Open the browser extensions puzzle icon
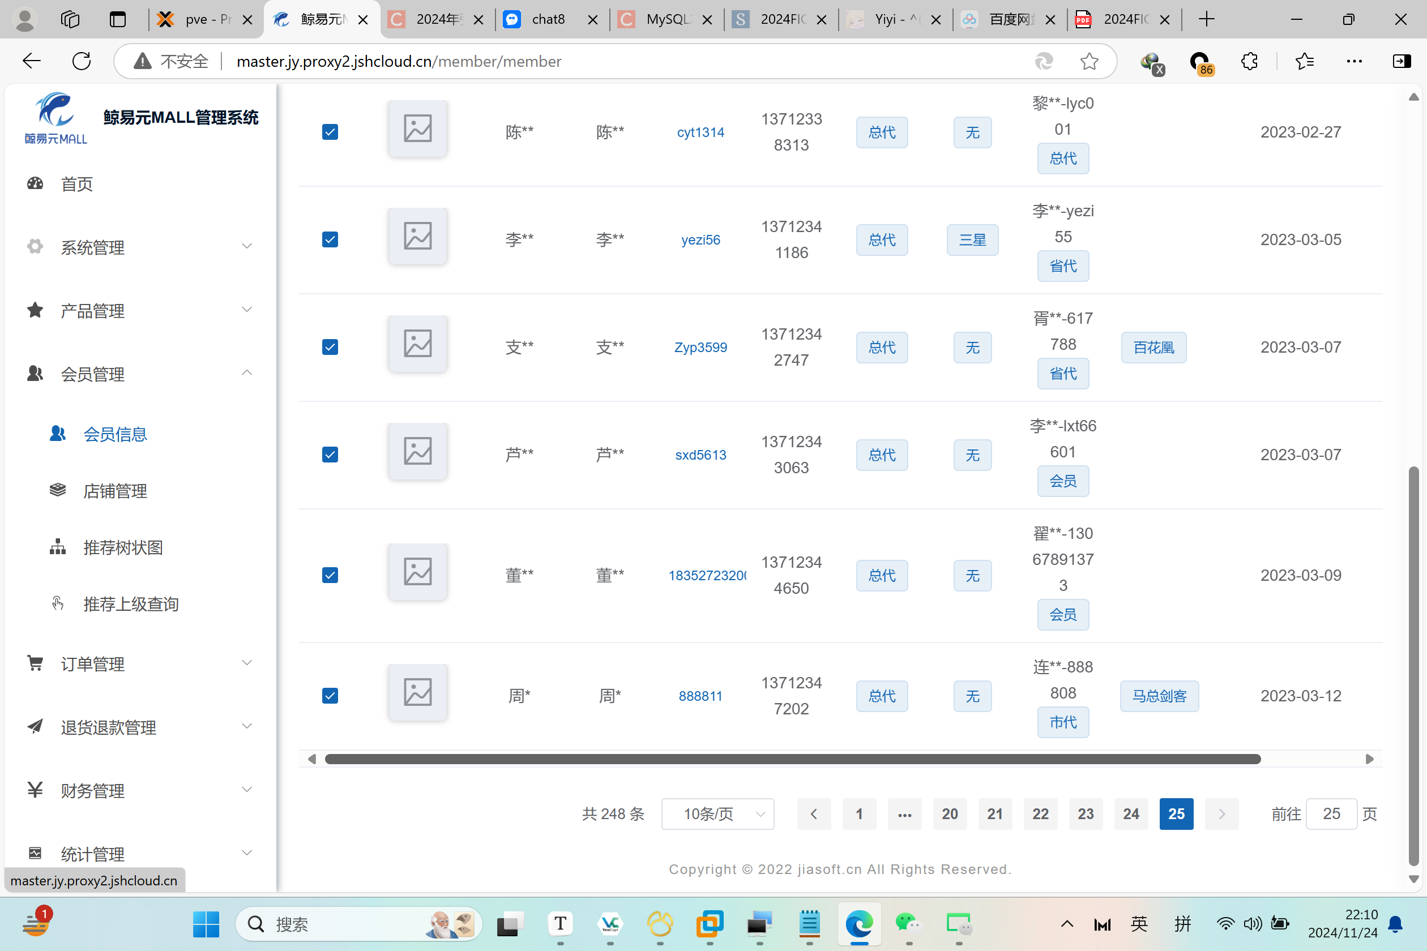 point(1249,61)
